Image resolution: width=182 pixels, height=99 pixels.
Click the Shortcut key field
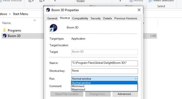click(x=105, y=71)
